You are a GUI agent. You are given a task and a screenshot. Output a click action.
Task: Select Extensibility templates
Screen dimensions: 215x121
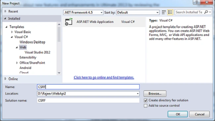(x=28, y=57)
